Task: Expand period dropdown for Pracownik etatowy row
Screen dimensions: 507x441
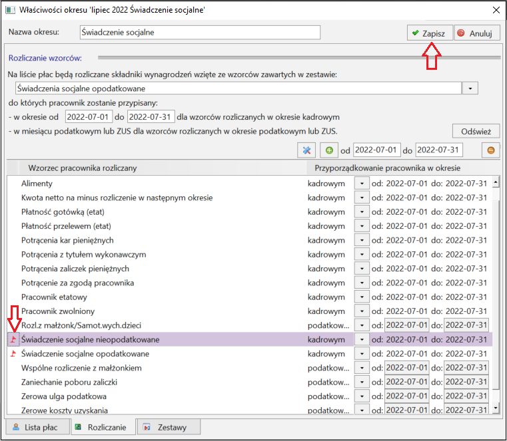Action: pos(362,297)
